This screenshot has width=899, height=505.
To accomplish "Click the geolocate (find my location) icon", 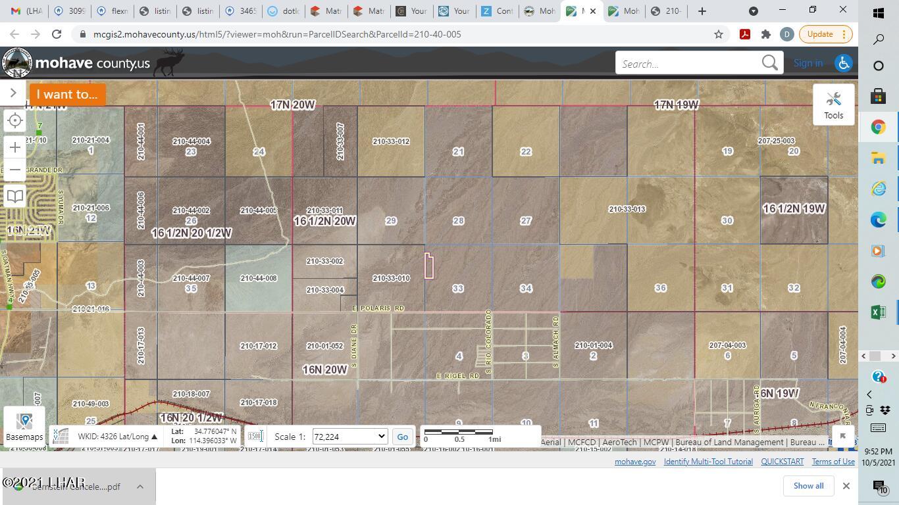I will click(x=15, y=120).
